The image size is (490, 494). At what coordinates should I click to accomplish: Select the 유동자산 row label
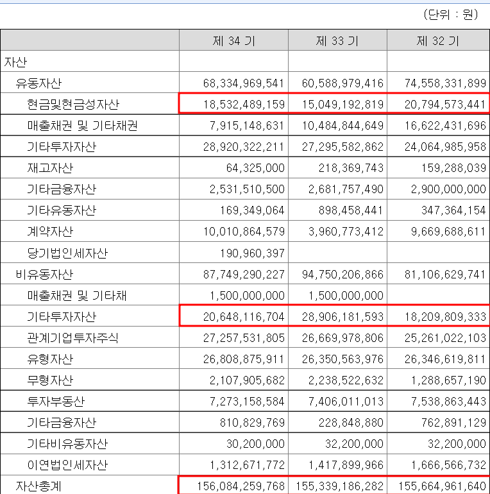[x=38, y=83]
